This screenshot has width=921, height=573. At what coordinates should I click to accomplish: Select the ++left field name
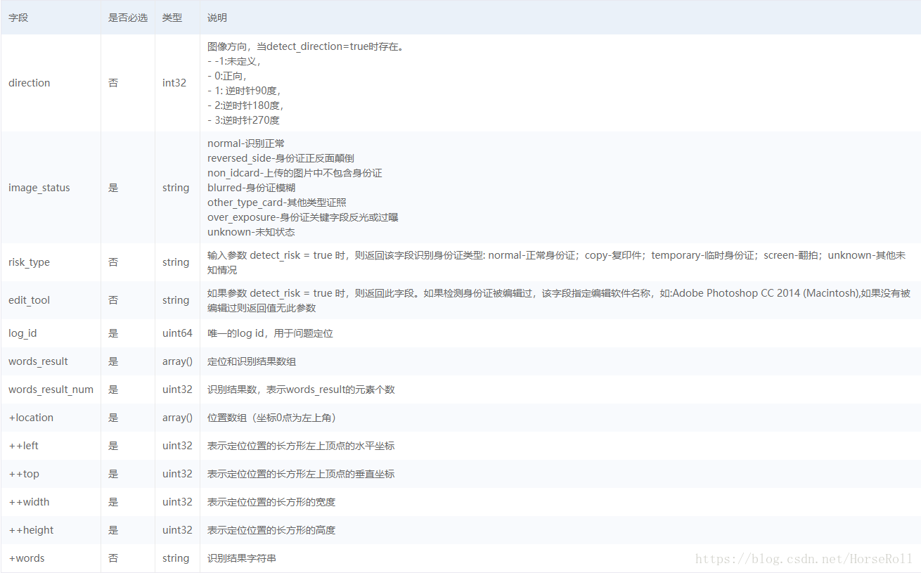24,446
